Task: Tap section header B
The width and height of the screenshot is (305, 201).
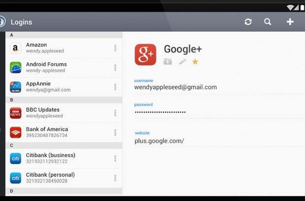Action: coord(64,100)
